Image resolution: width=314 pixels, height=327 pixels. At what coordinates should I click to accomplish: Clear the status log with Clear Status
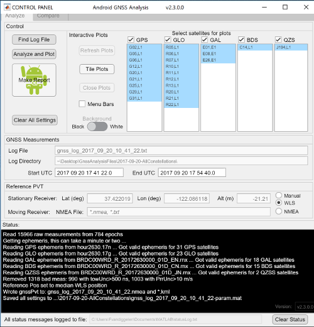pyautogui.click(x=290, y=319)
